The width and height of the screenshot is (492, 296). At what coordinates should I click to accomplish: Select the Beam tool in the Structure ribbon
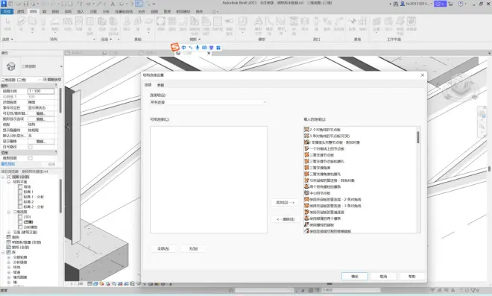click(21, 24)
